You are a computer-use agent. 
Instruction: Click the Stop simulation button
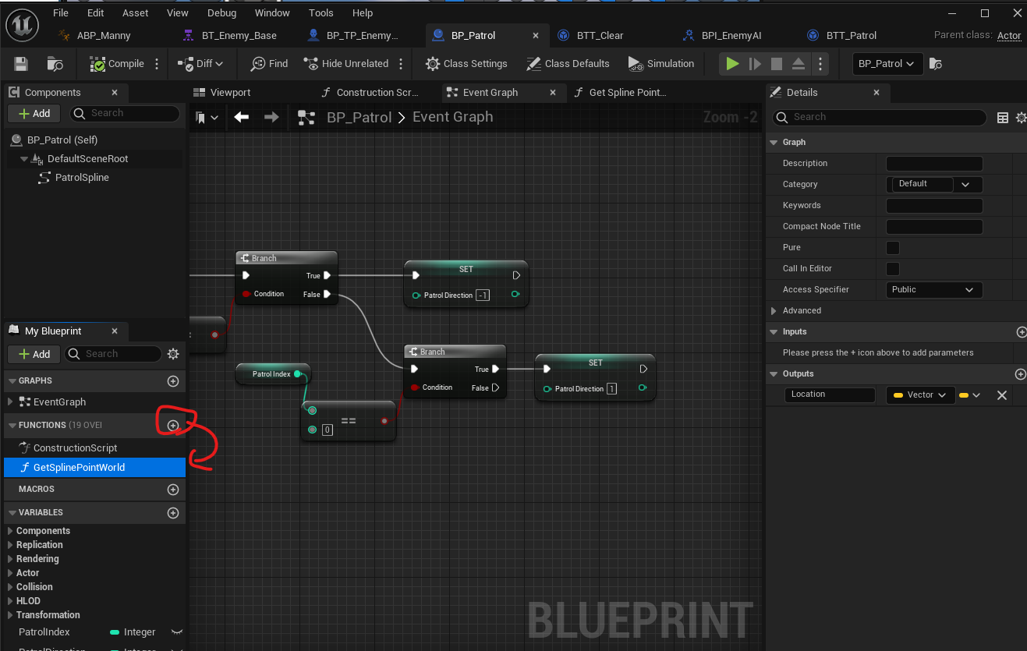click(x=777, y=64)
